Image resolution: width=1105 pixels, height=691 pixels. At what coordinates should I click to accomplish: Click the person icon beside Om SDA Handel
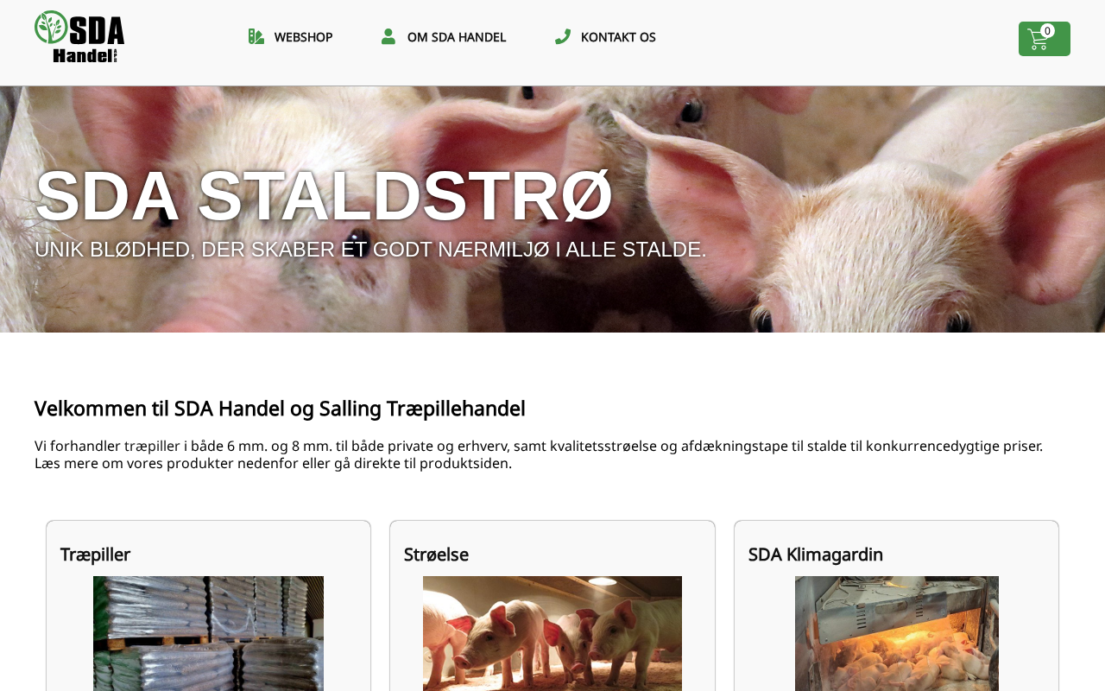(388, 36)
